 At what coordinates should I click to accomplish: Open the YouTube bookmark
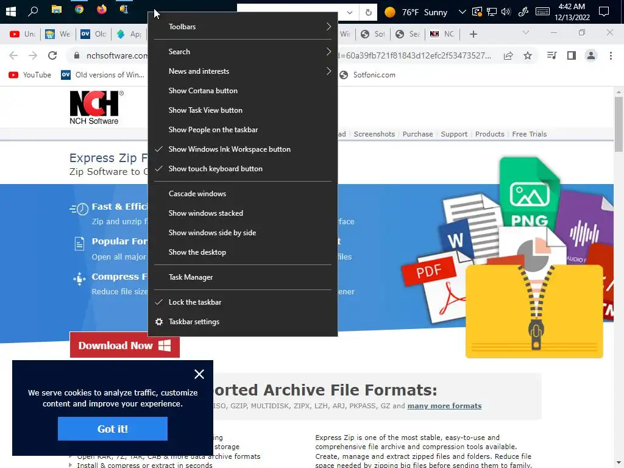coord(30,75)
